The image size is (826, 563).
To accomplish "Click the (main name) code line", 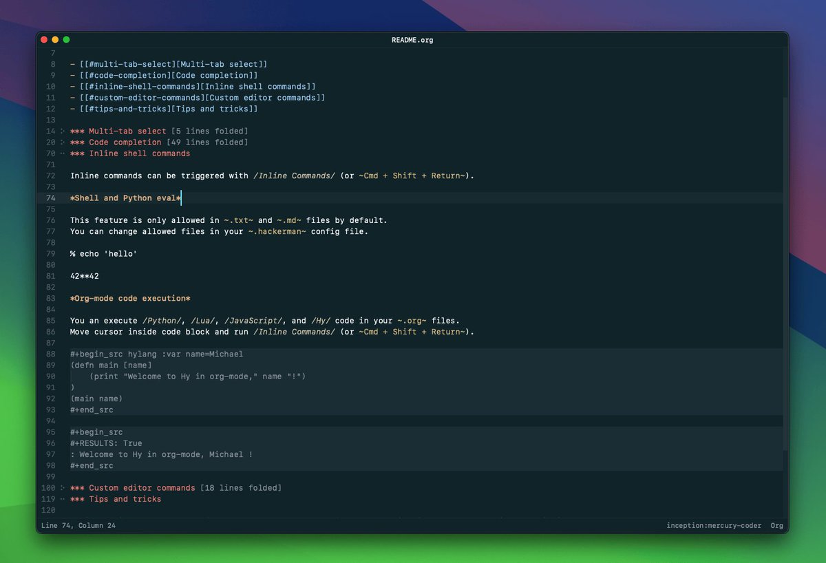I will (x=96, y=399).
